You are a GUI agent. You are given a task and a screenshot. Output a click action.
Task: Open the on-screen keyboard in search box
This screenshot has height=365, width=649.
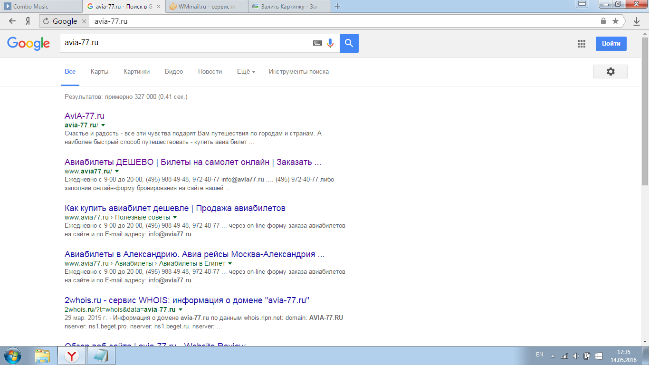pyautogui.click(x=317, y=43)
